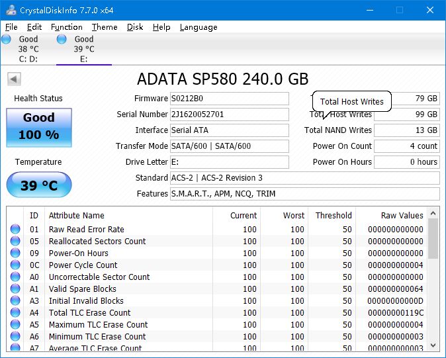
Task: Click the Interface field Serial ATA
Action: tap(229, 130)
